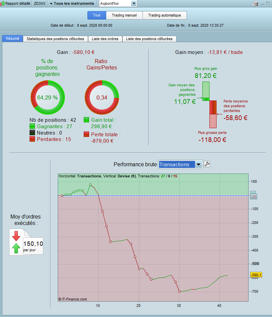
Task: Click the 298,90 € gain total value
Action: (101, 126)
